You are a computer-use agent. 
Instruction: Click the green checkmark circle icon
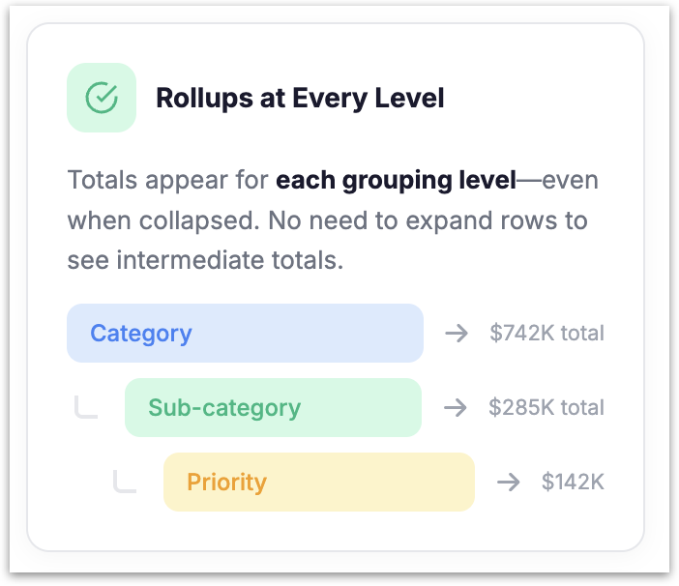click(102, 98)
